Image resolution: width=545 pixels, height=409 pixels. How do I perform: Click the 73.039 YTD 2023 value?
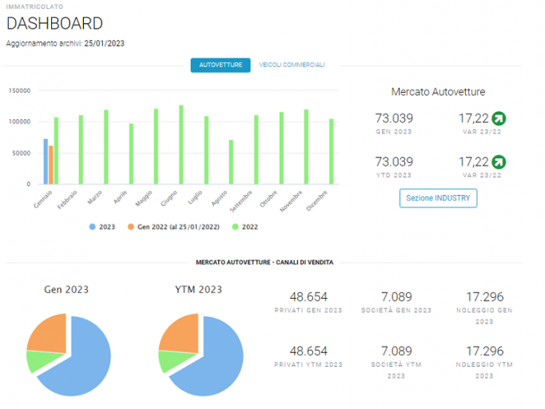point(394,162)
